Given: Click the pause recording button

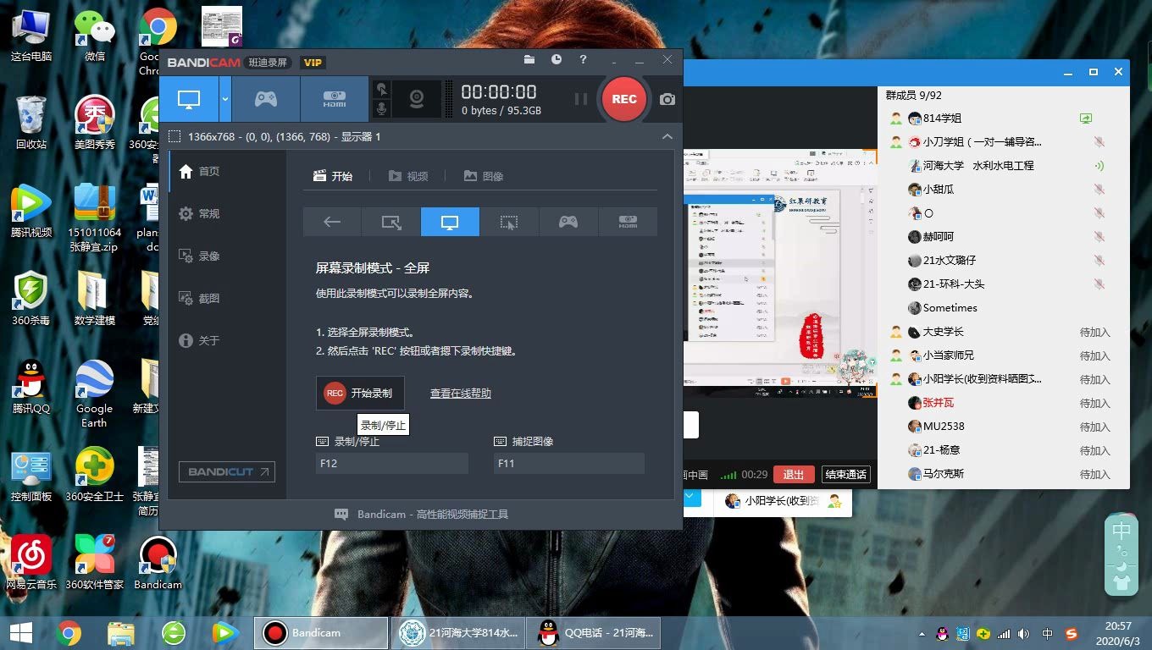Looking at the screenshot, I should pos(580,99).
